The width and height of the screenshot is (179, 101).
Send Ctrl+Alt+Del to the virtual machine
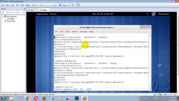click(42, 5)
